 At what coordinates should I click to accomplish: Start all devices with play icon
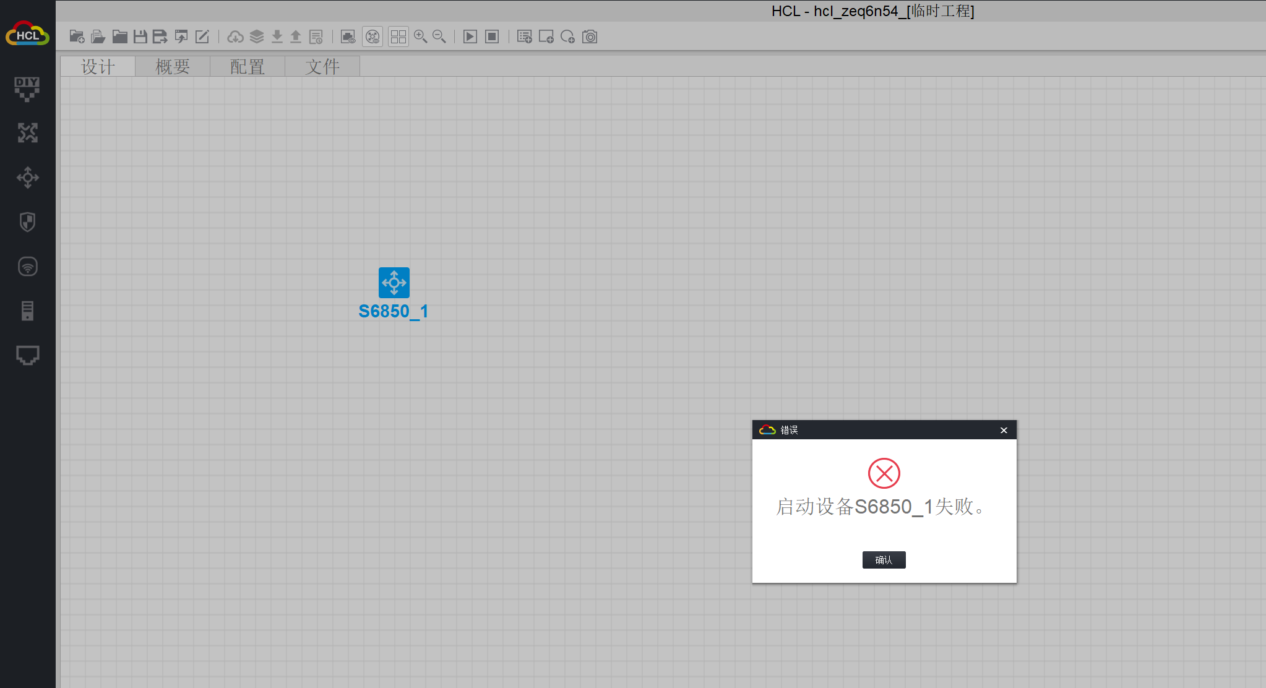coord(470,37)
